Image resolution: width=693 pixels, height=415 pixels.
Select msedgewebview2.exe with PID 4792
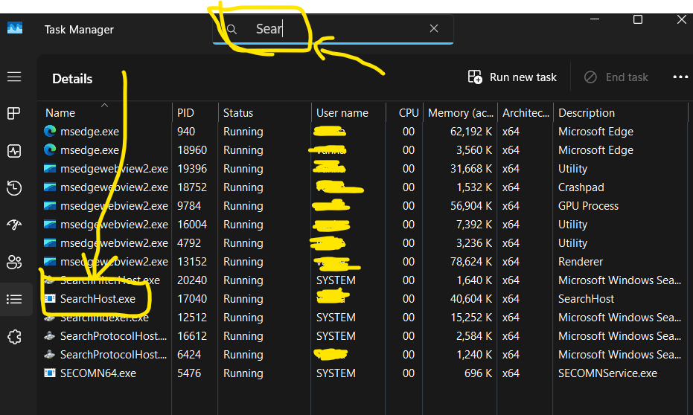pyautogui.click(x=363, y=242)
